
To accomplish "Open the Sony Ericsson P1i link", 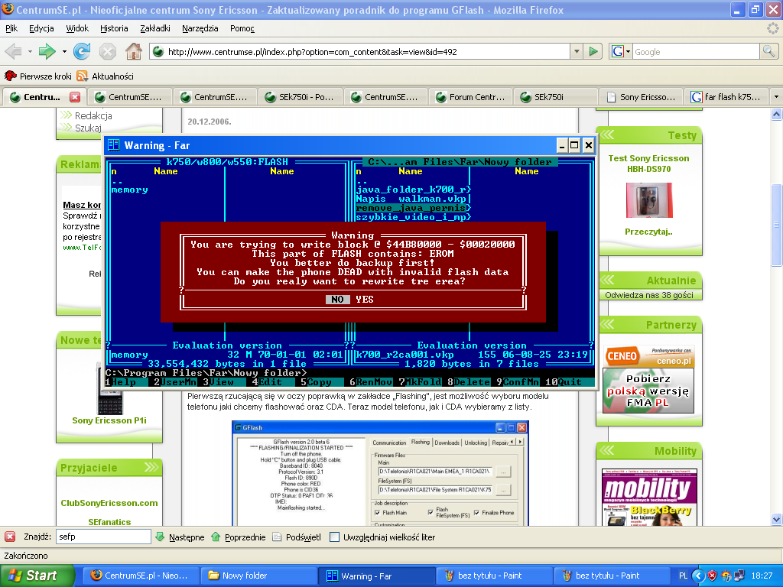I will click(109, 420).
